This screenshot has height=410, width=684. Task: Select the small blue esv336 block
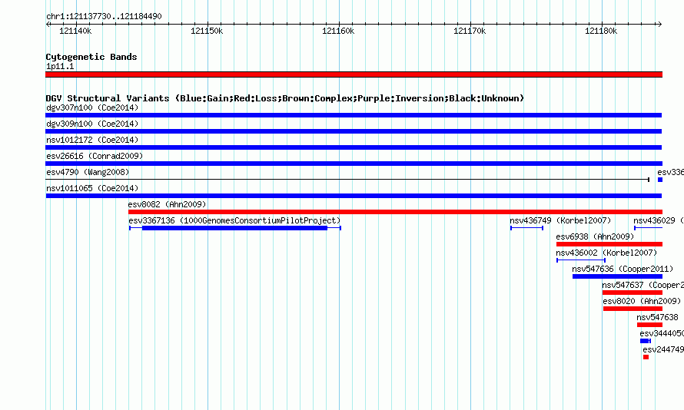click(660, 180)
